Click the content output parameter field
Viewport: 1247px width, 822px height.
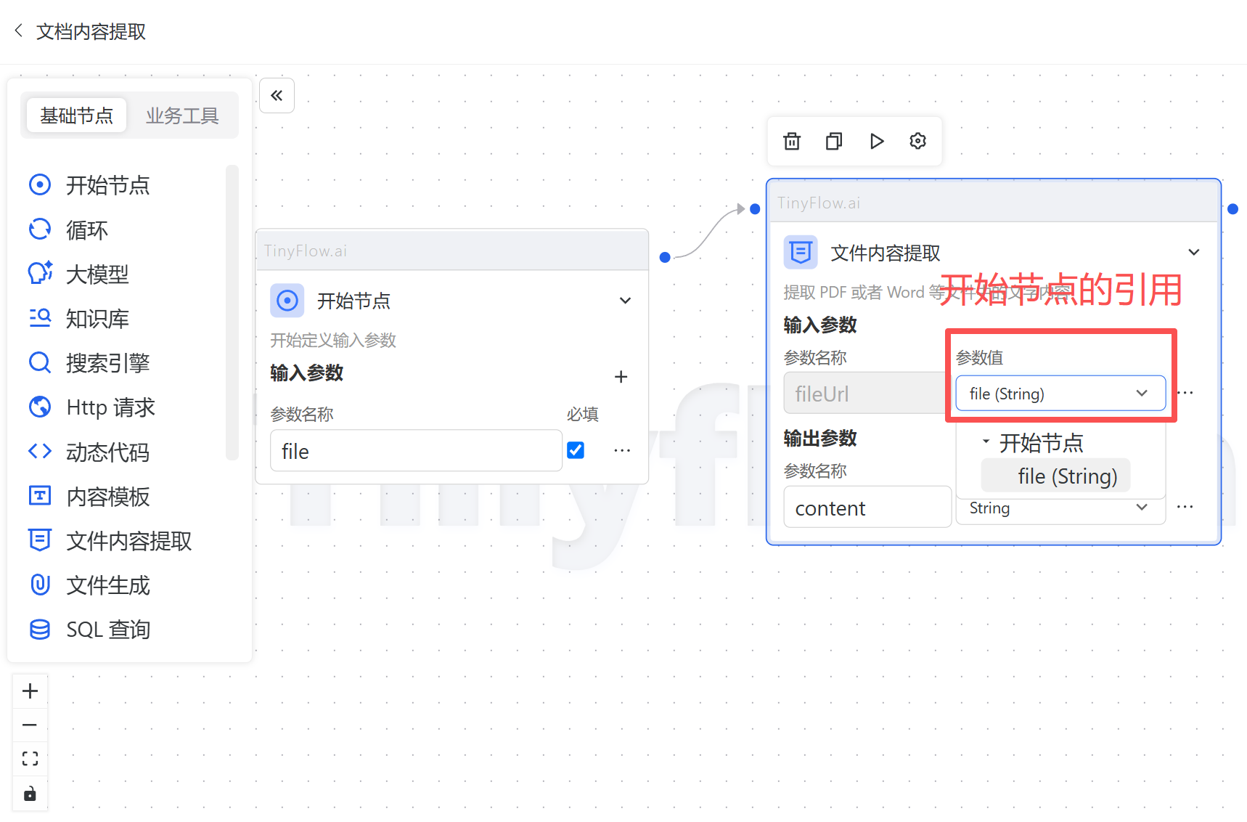867,508
